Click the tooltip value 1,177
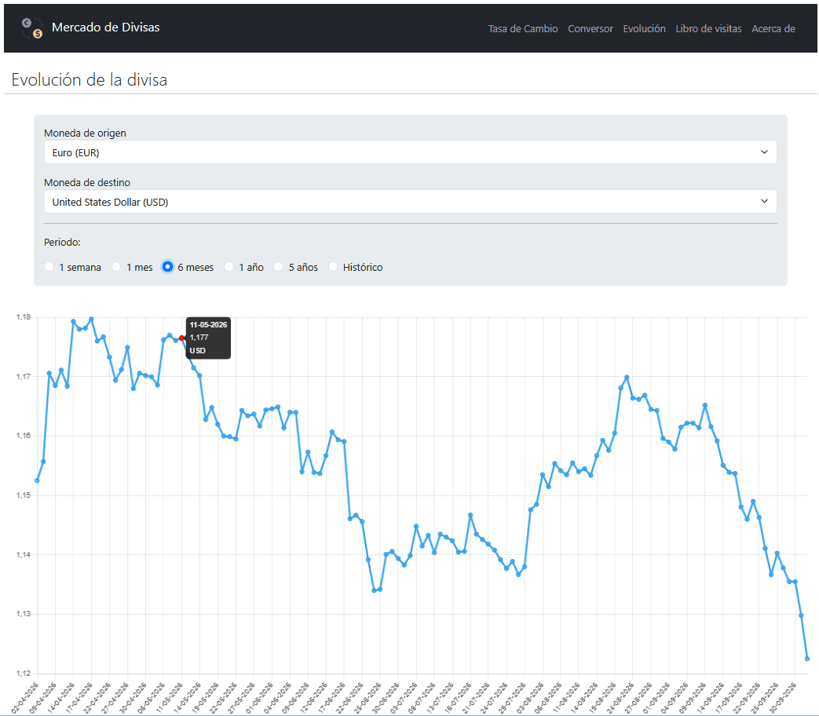 click(199, 338)
